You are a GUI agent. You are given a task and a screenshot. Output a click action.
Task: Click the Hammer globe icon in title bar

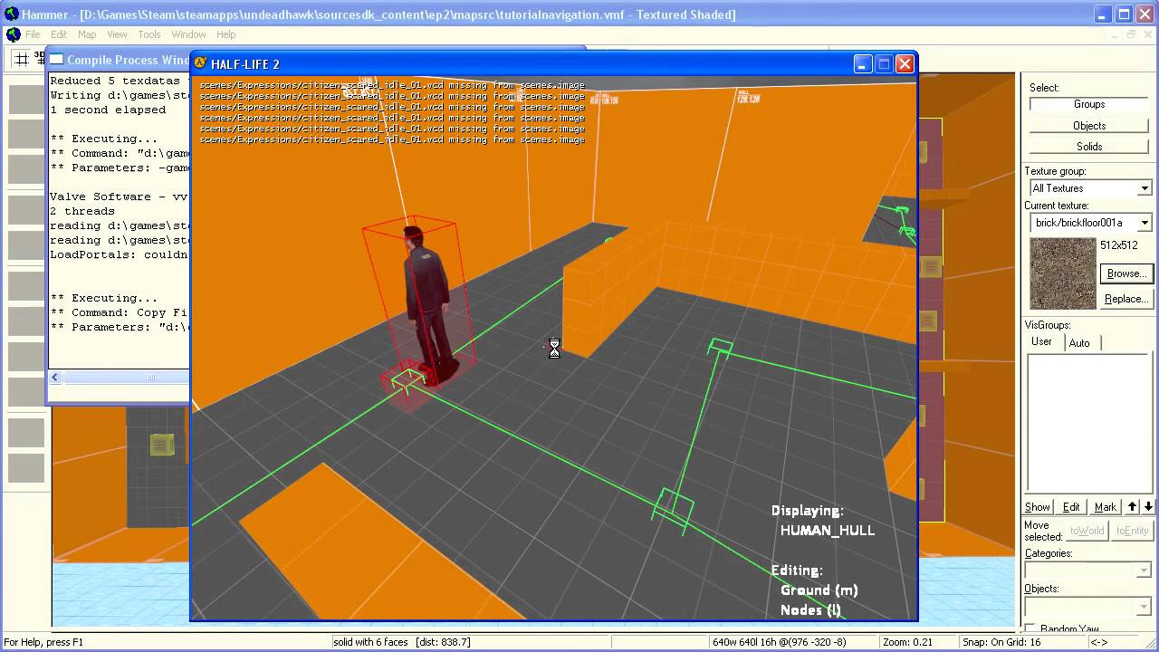coord(10,14)
